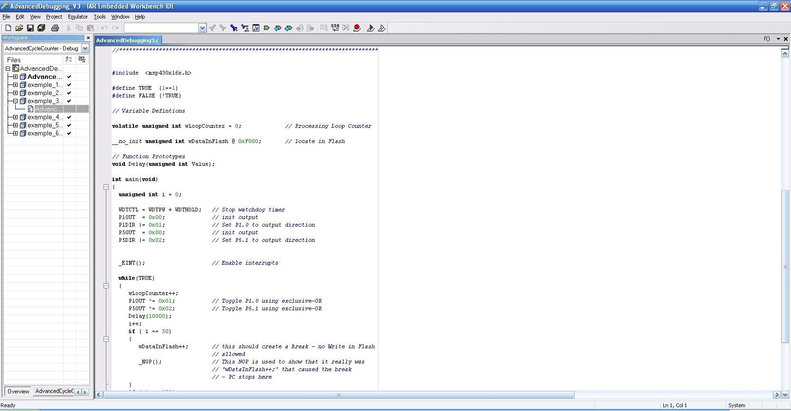Toggle breakpoint with the red circle icon
The image size is (791, 411).
(x=357, y=28)
